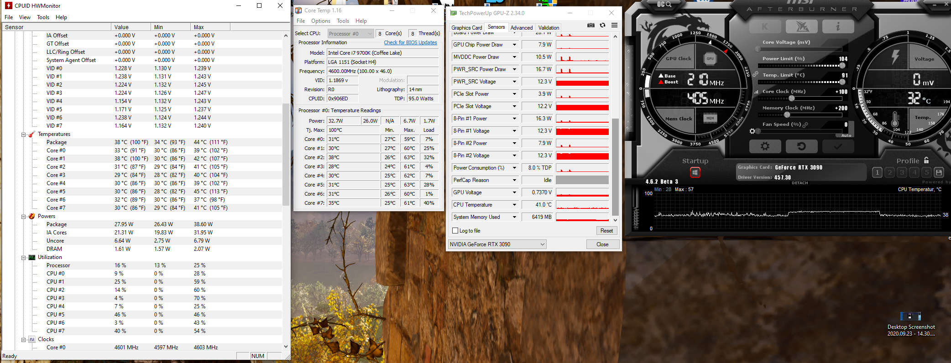Enable the Log to file checkbox in GPU-Z
The image size is (951, 363).
455,231
